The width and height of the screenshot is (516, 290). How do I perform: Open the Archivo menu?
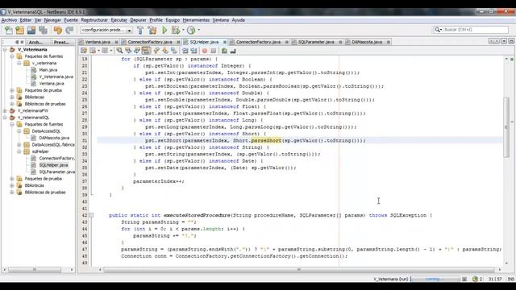pyautogui.click(x=9, y=20)
